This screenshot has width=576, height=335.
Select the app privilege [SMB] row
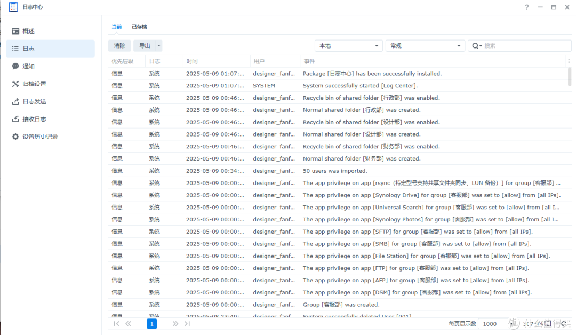point(340,244)
